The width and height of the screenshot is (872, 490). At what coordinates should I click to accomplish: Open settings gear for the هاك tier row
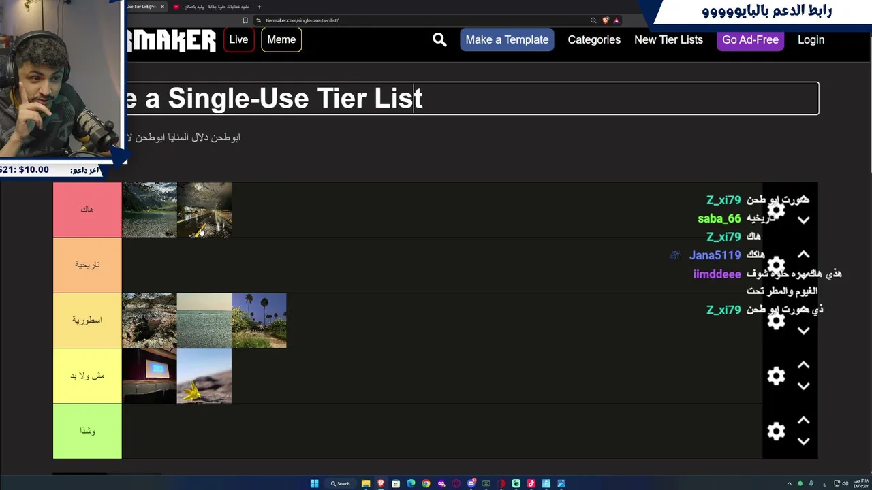tap(776, 210)
